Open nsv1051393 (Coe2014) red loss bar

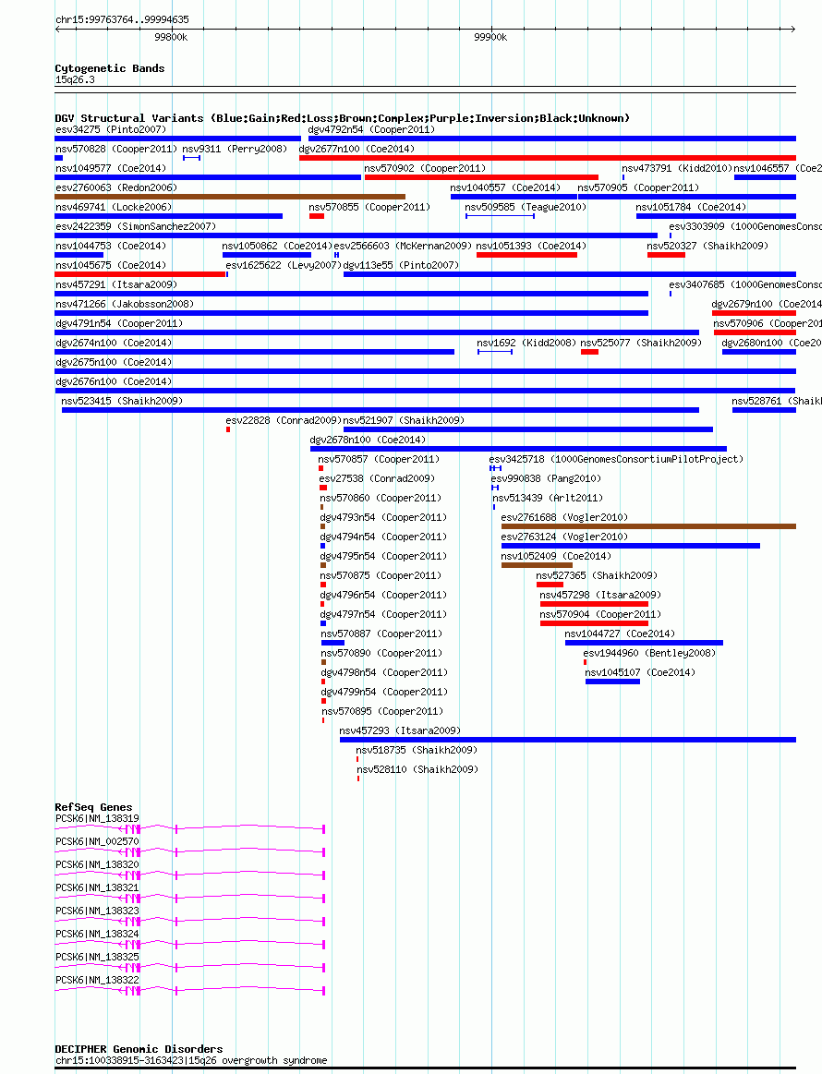coord(526,255)
